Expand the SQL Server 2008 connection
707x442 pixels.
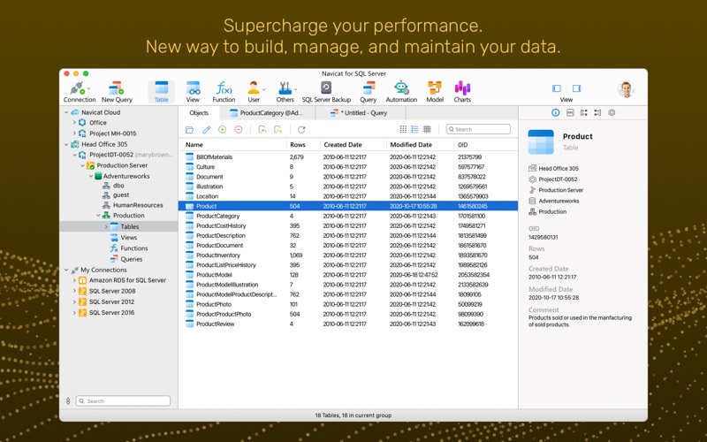(74, 291)
